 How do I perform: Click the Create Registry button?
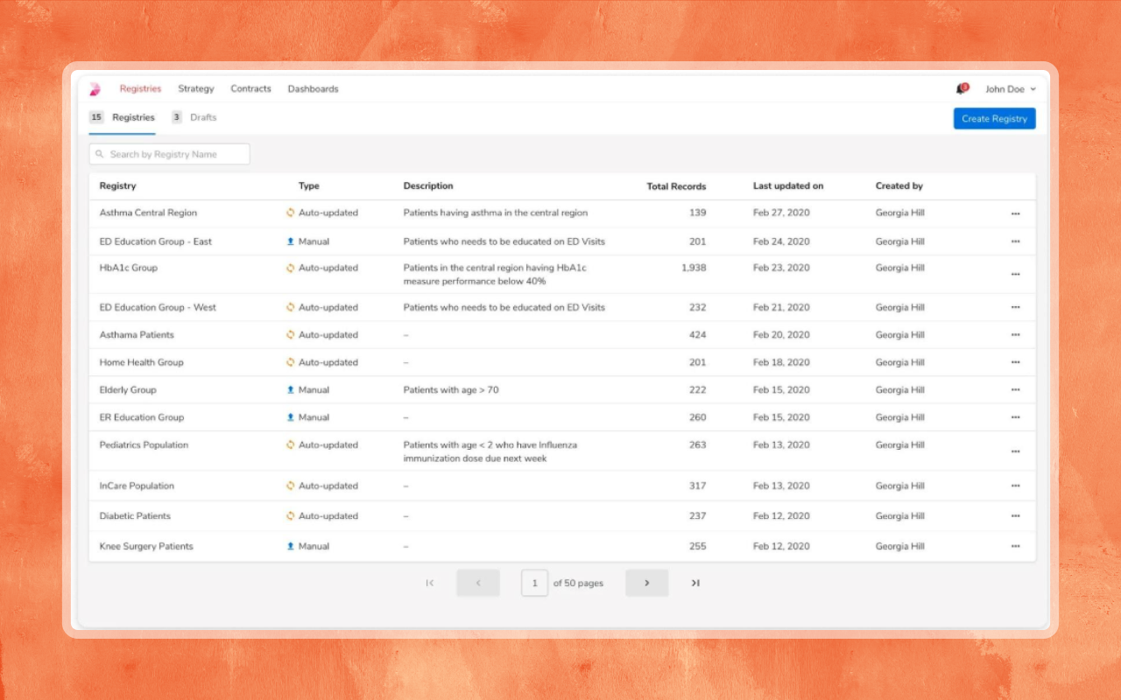click(x=994, y=119)
